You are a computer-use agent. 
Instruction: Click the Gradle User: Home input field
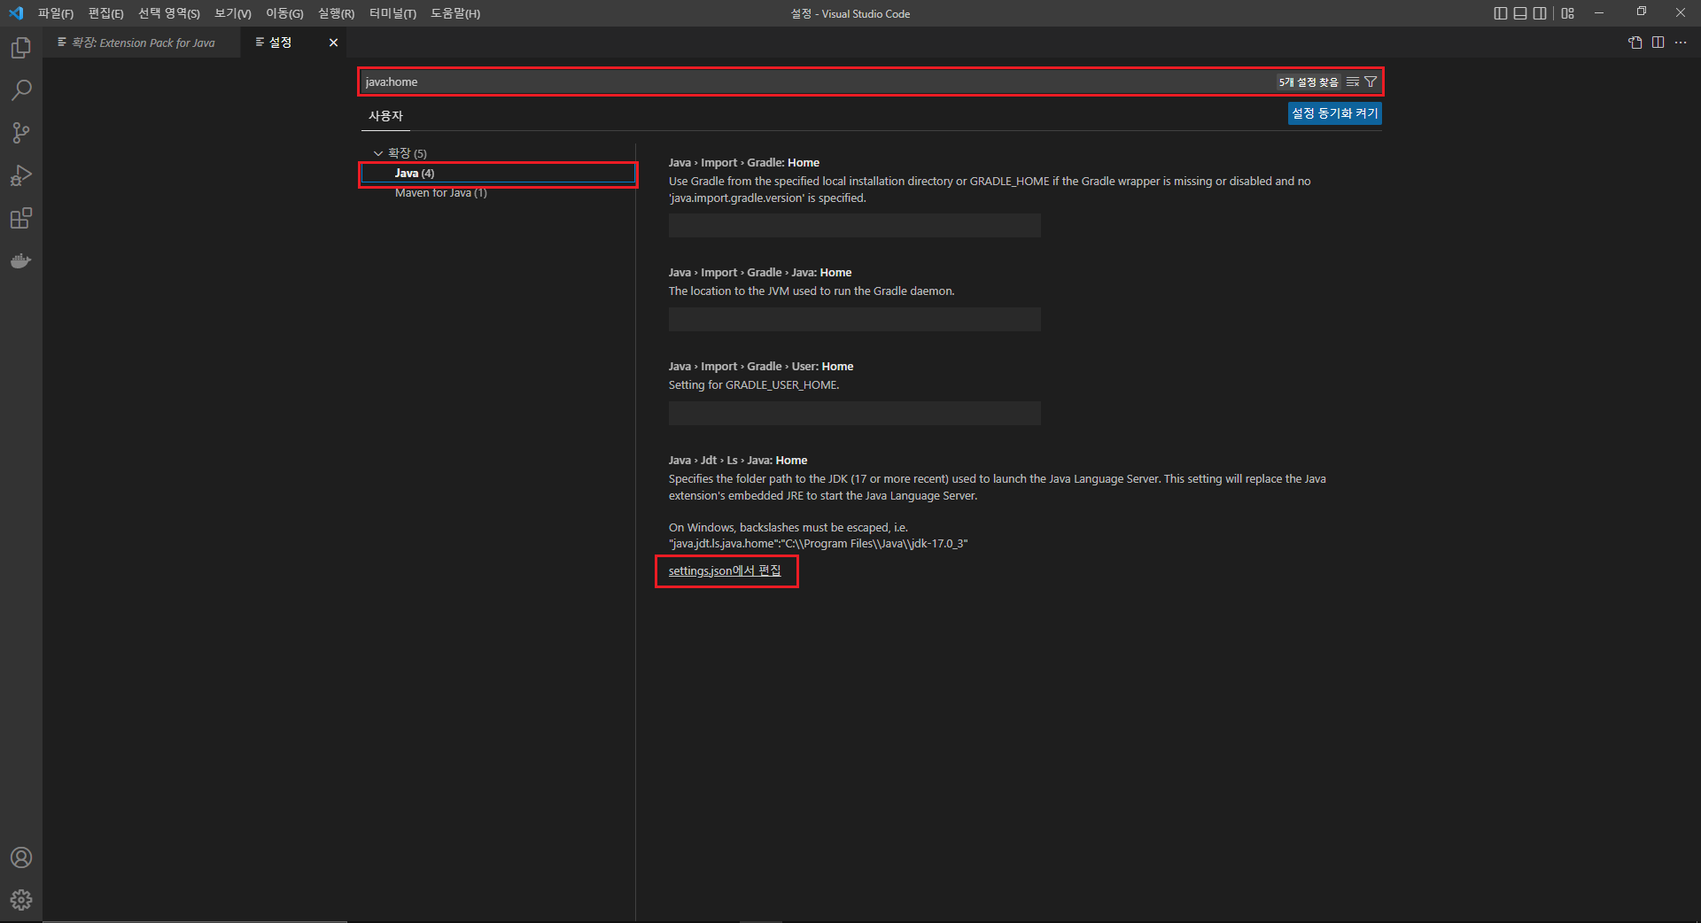point(855,414)
